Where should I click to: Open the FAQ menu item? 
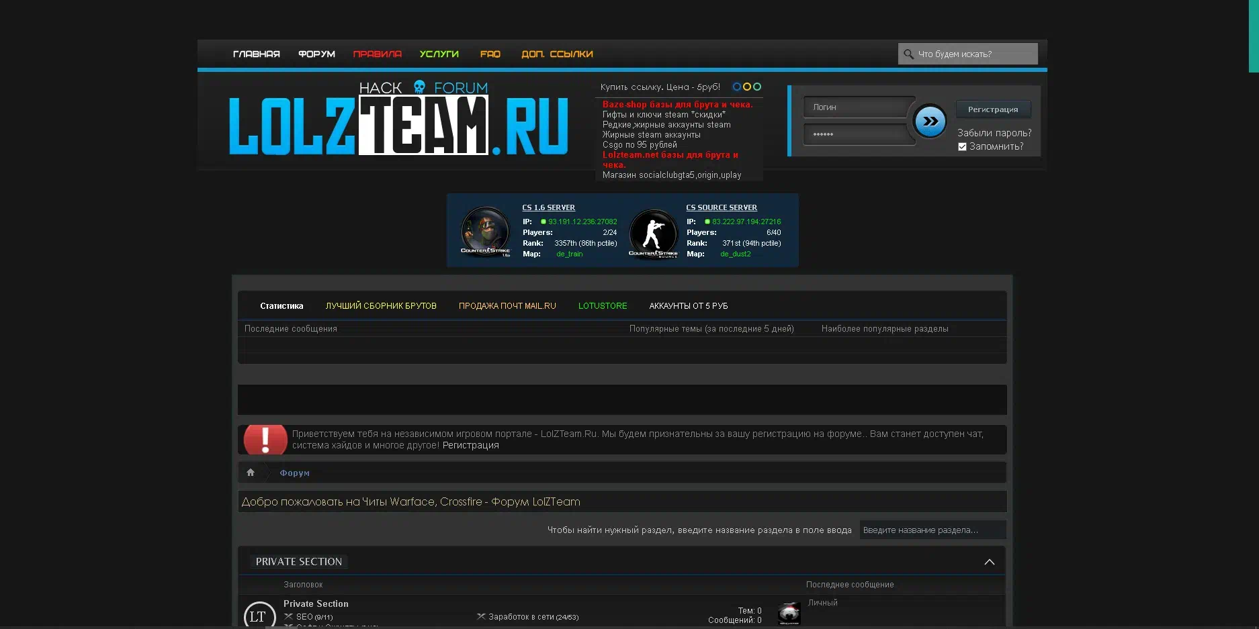click(490, 54)
